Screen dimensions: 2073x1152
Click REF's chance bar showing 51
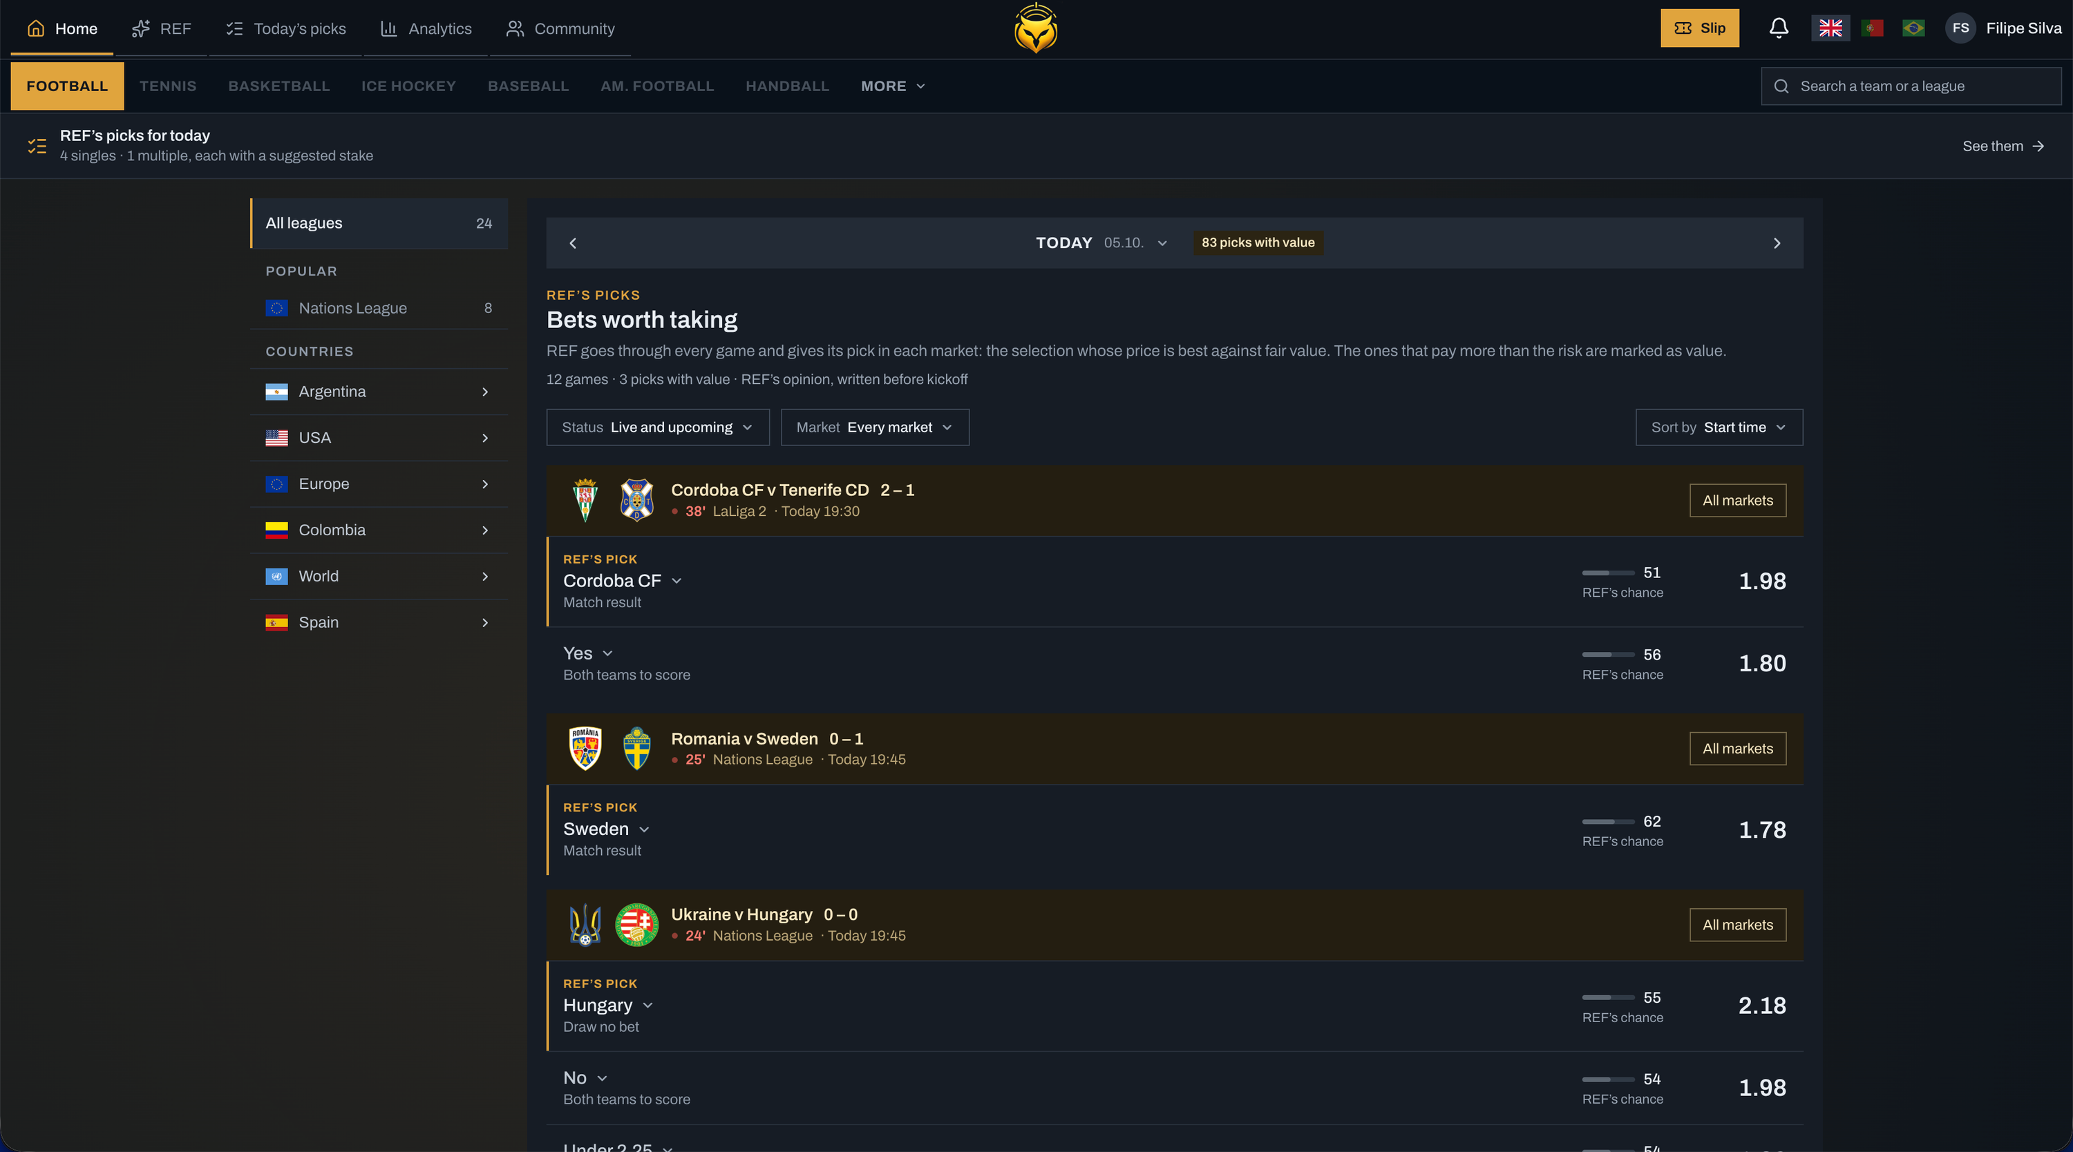click(1607, 573)
